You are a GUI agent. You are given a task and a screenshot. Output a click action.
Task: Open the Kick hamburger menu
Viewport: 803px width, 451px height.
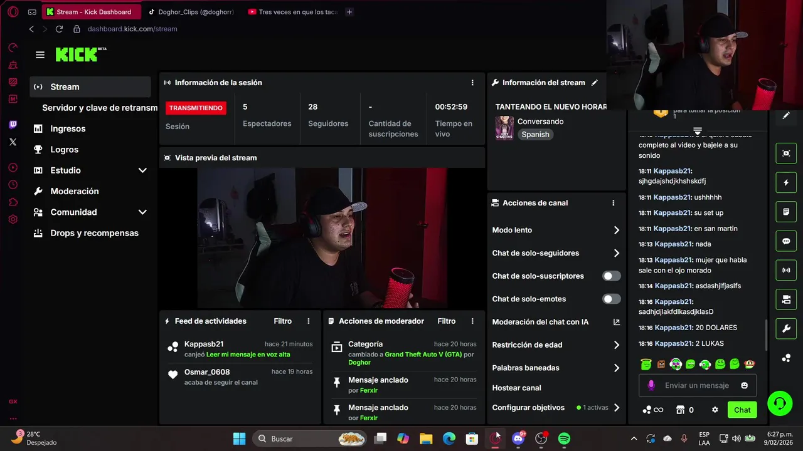tap(40, 55)
